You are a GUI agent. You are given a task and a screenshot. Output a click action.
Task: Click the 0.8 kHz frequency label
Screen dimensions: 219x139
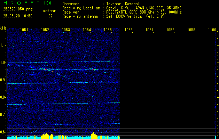(3, 97)
